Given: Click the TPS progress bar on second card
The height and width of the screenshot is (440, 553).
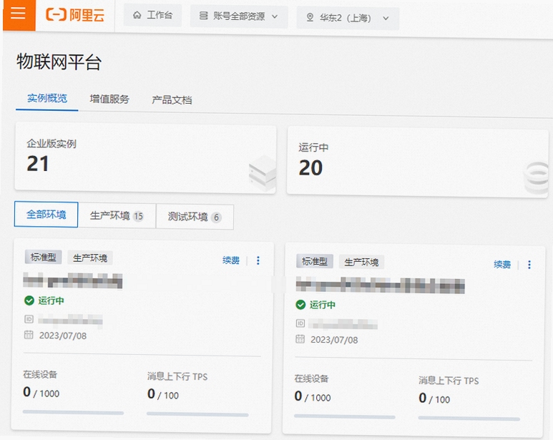Looking at the screenshot, I should [469, 419].
